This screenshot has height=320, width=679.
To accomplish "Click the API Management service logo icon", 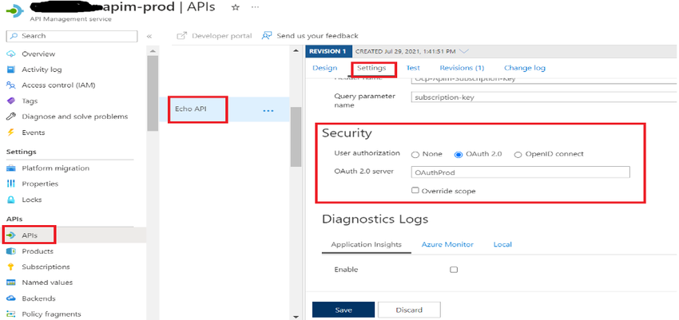I will pyautogui.click(x=14, y=10).
